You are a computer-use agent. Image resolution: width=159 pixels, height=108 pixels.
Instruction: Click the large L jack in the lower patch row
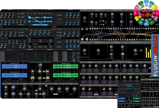82,39
